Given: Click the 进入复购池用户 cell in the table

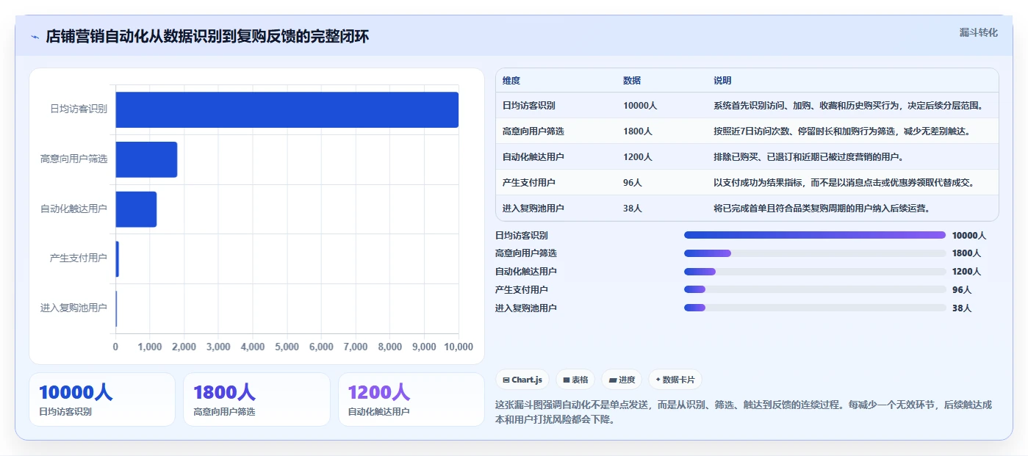Looking at the screenshot, I should click(x=533, y=209).
